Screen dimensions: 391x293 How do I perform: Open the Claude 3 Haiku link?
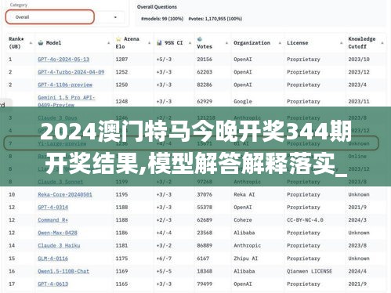[x=59, y=245]
